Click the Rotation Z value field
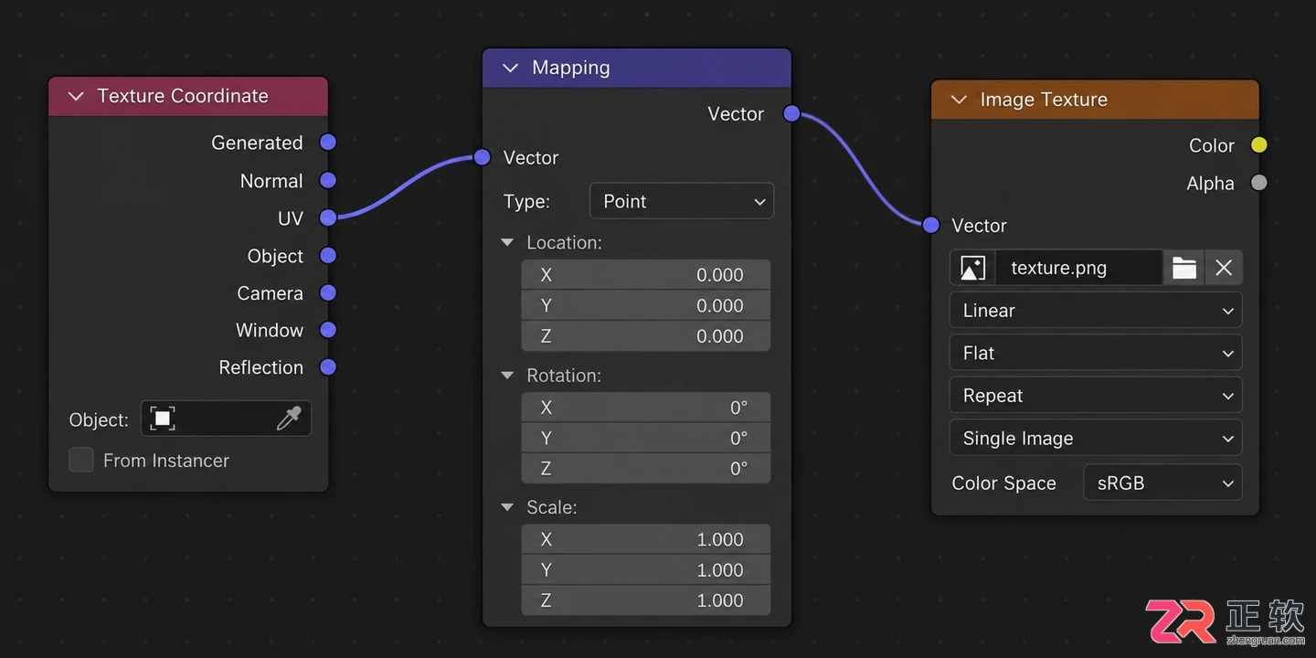 pos(646,469)
